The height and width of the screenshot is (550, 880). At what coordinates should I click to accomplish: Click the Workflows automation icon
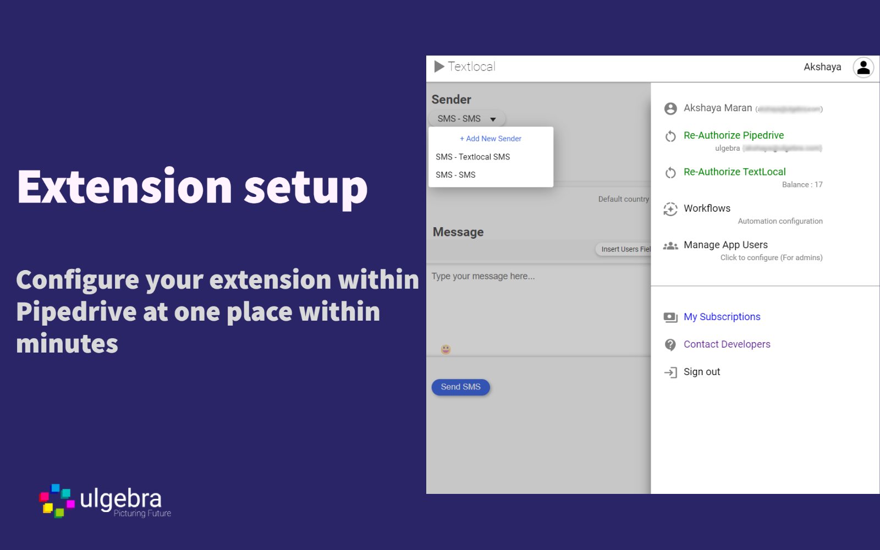[x=670, y=209]
